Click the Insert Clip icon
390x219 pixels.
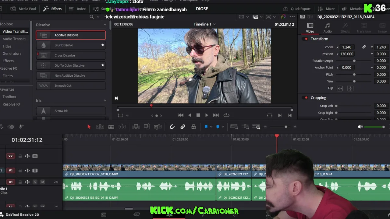pos(136,127)
